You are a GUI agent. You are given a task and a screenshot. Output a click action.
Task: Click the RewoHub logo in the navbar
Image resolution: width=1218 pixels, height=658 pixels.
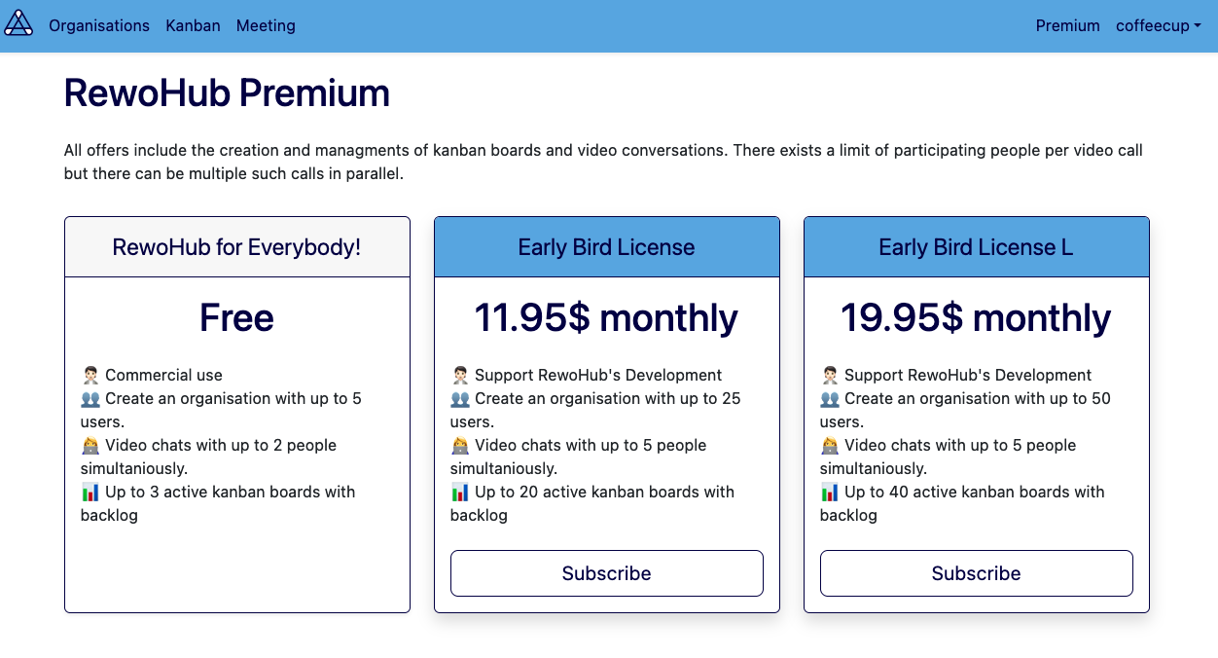(x=18, y=22)
